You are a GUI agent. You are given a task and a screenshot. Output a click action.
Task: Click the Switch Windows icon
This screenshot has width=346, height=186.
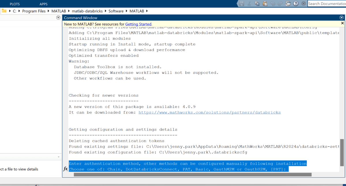point(288,4)
